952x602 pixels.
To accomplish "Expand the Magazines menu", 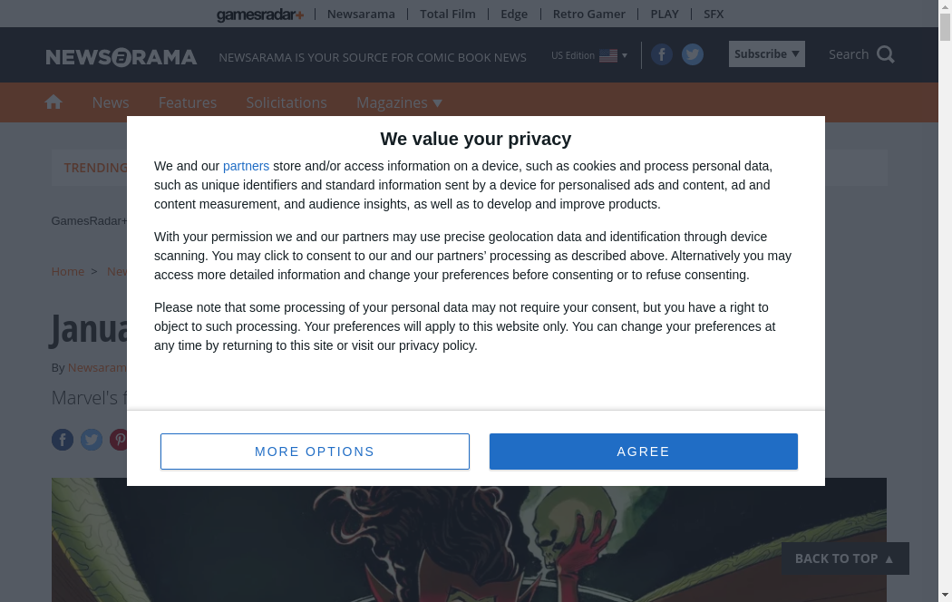I will [399, 102].
